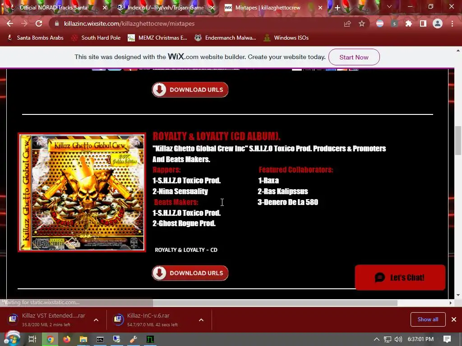Click DOWNLOAD URLS under Royalty & Loyalty
The width and height of the screenshot is (462, 346).
click(190, 273)
